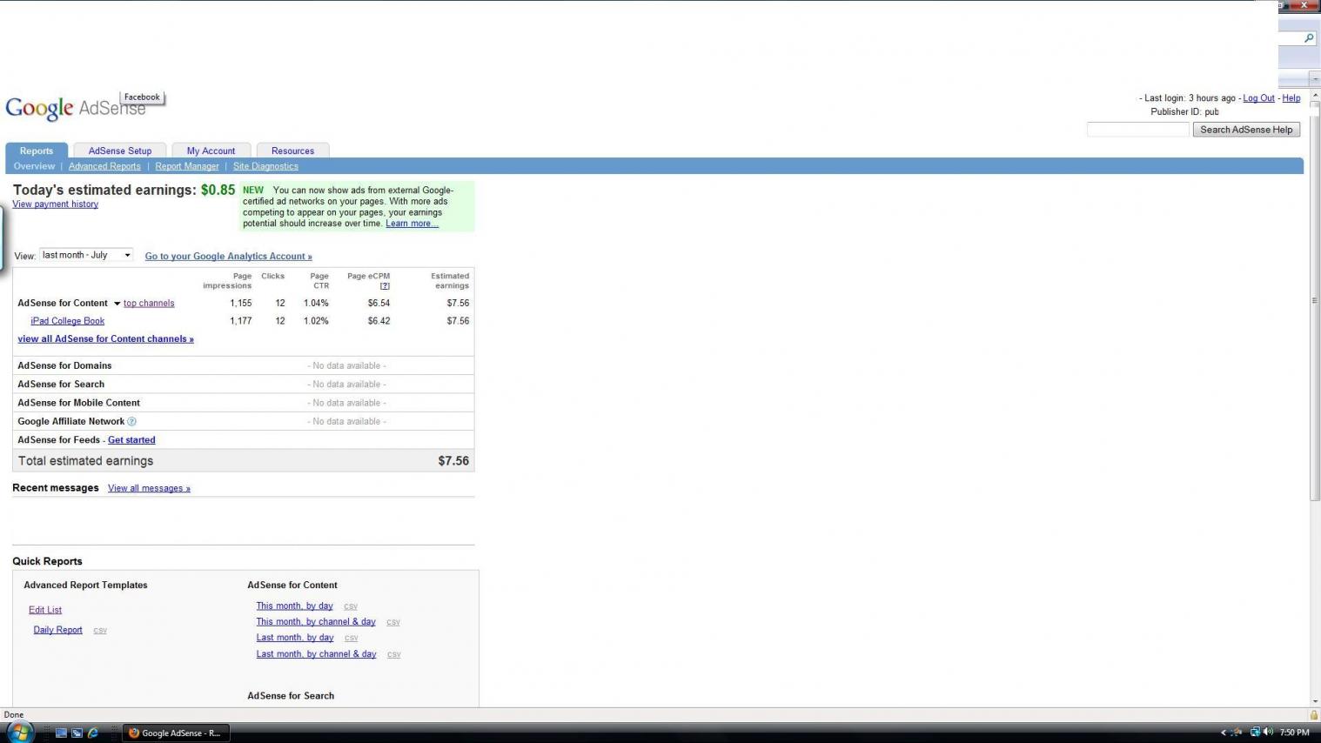
Task: Click the AdSense for Mobile Content row label
Action: pyautogui.click(x=78, y=403)
